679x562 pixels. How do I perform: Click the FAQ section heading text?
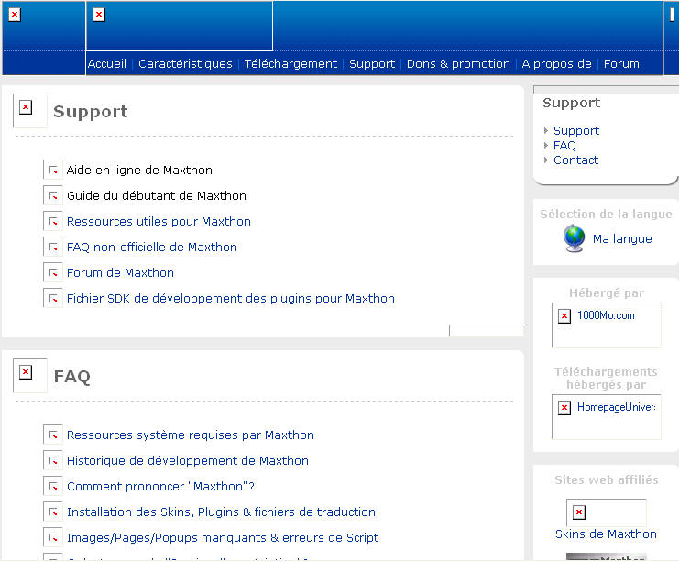pos(71,377)
